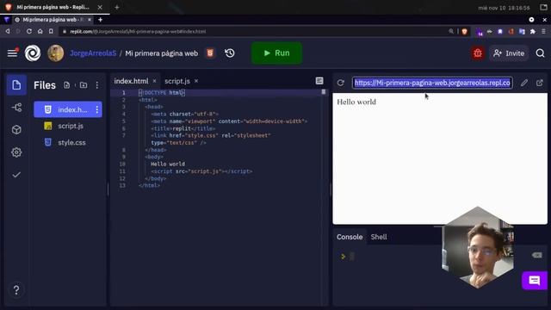Open a new browser tab with plus
This screenshot has width=551, height=310.
(100, 20)
